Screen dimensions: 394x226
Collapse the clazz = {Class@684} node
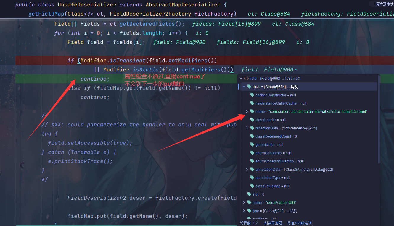244,87
